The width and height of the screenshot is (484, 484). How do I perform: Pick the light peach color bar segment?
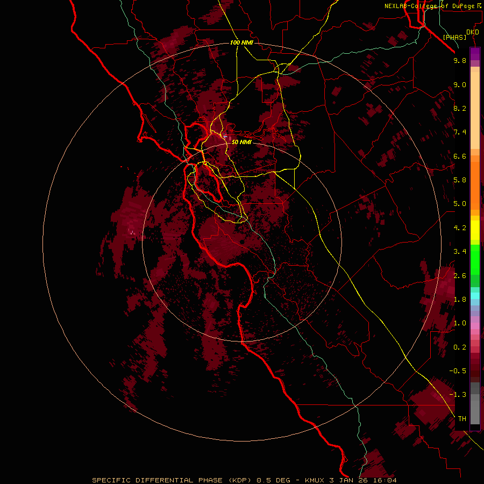[x=475, y=110]
